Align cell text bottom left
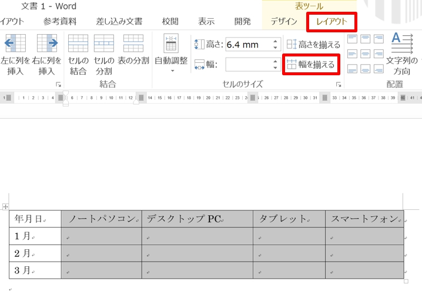 (x=352, y=69)
